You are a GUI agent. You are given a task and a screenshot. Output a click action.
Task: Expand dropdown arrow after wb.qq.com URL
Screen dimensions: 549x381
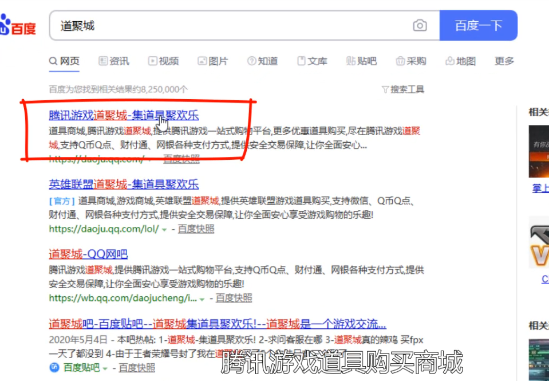pyautogui.click(x=202, y=299)
